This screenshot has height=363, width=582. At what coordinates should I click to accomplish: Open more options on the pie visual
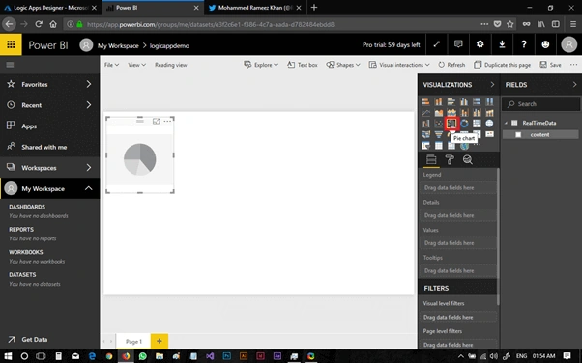pyautogui.click(x=167, y=122)
